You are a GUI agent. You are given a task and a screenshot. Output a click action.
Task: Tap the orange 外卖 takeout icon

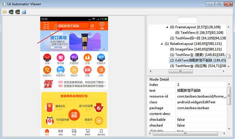pos(88,57)
